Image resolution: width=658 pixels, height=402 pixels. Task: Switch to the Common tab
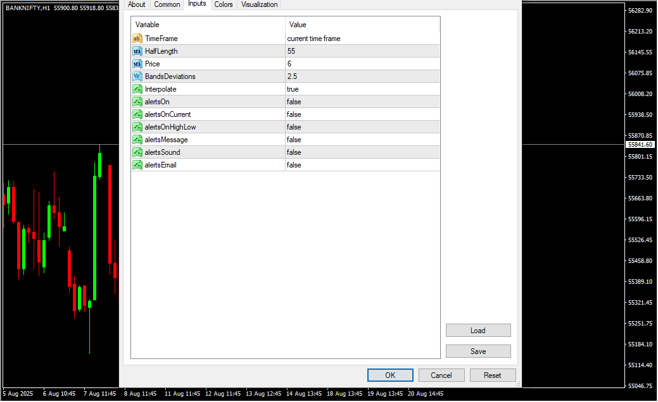point(167,4)
